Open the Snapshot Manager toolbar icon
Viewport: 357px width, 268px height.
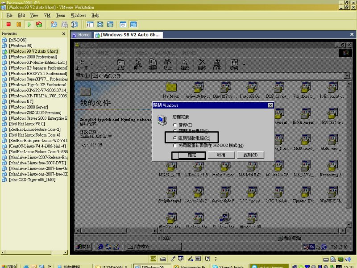(x=75, y=25)
